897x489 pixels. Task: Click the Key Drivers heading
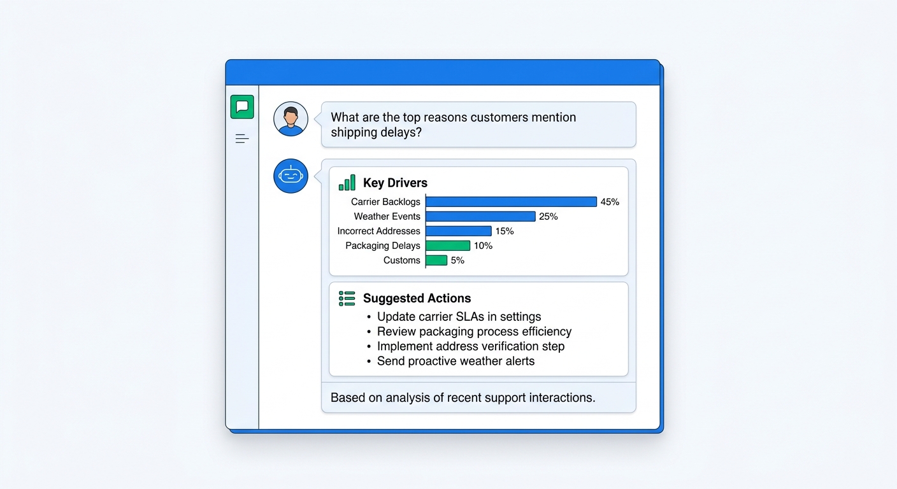[395, 183]
